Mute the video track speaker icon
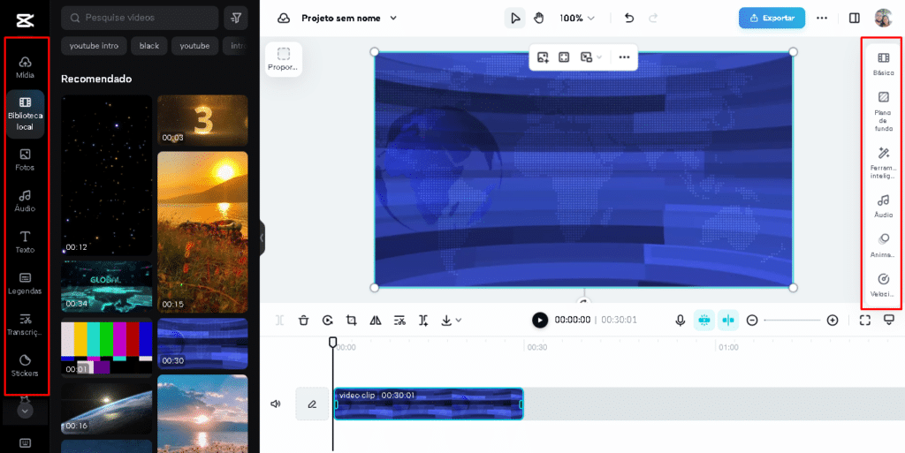This screenshot has width=905, height=453. coord(276,404)
